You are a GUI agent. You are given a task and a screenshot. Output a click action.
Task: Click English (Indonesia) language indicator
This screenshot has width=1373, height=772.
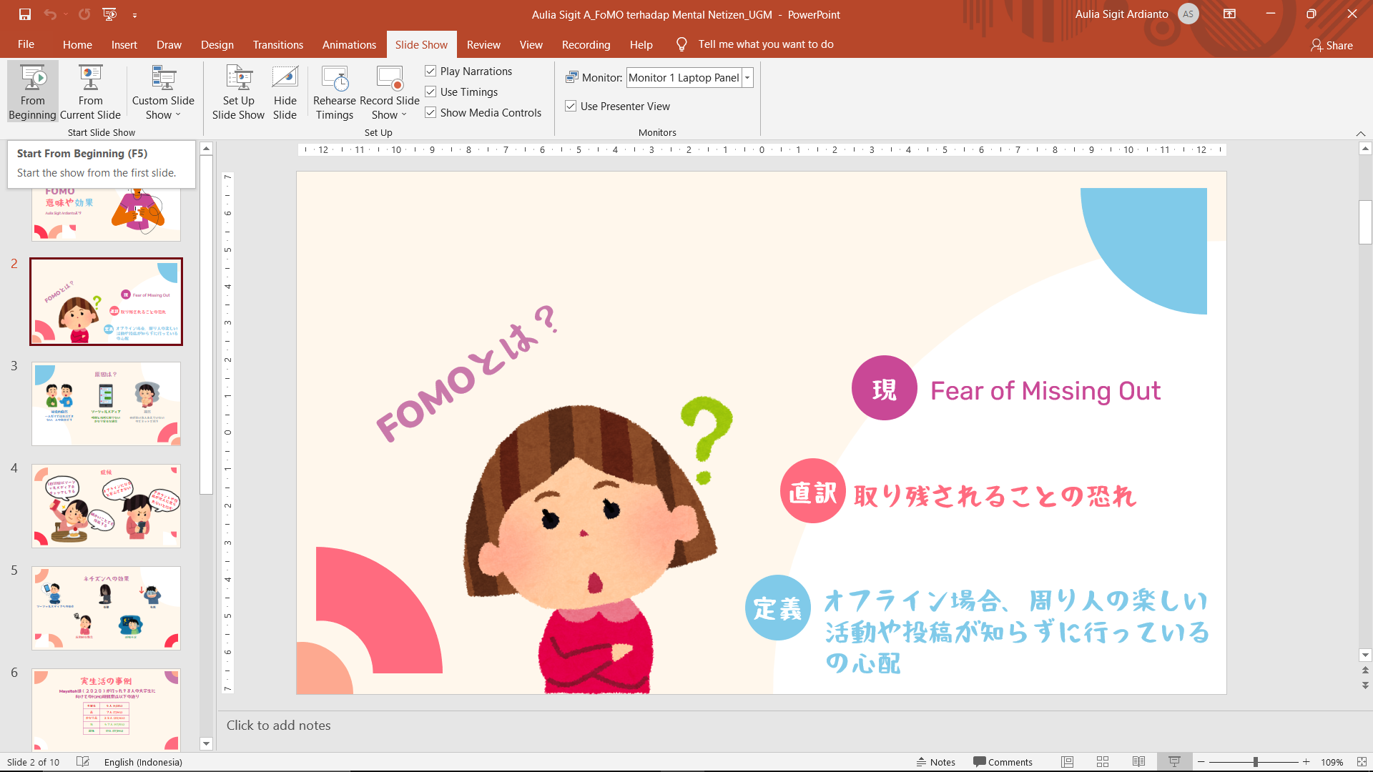143,762
